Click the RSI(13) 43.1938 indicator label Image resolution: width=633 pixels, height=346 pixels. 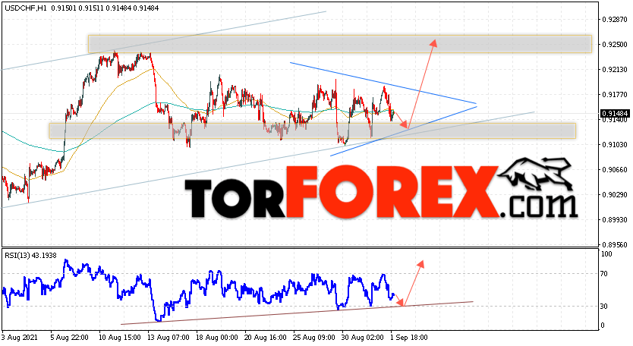click(30, 256)
